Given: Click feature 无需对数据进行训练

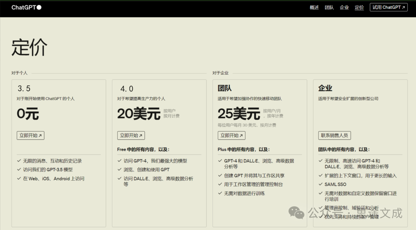Looking at the screenshot, I should 244,193.
